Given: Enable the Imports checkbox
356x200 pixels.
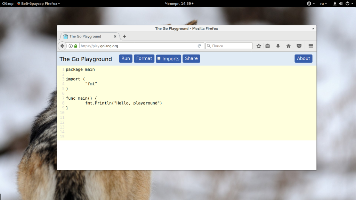Looking at the screenshot, I should [159, 59].
